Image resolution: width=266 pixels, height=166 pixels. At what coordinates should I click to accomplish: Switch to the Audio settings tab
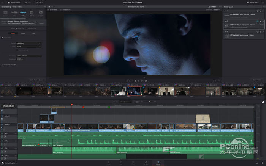pyautogui.click(x=23, y=33)
